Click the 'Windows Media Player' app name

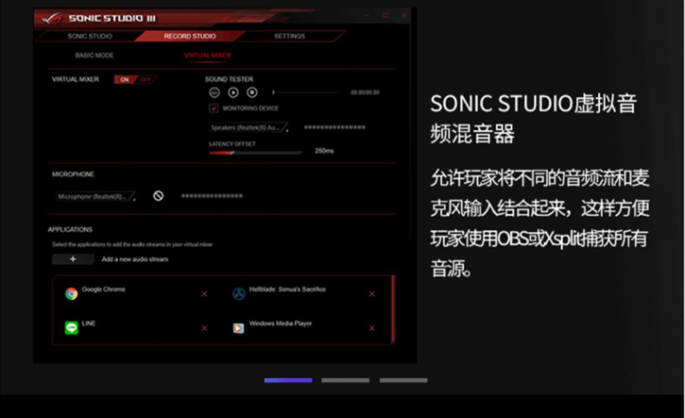280,323
